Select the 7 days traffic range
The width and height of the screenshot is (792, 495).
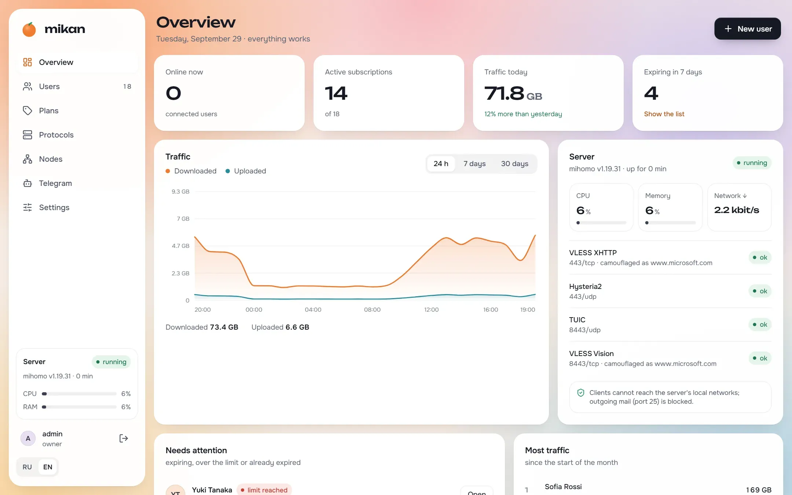click(x=474, y=164)
